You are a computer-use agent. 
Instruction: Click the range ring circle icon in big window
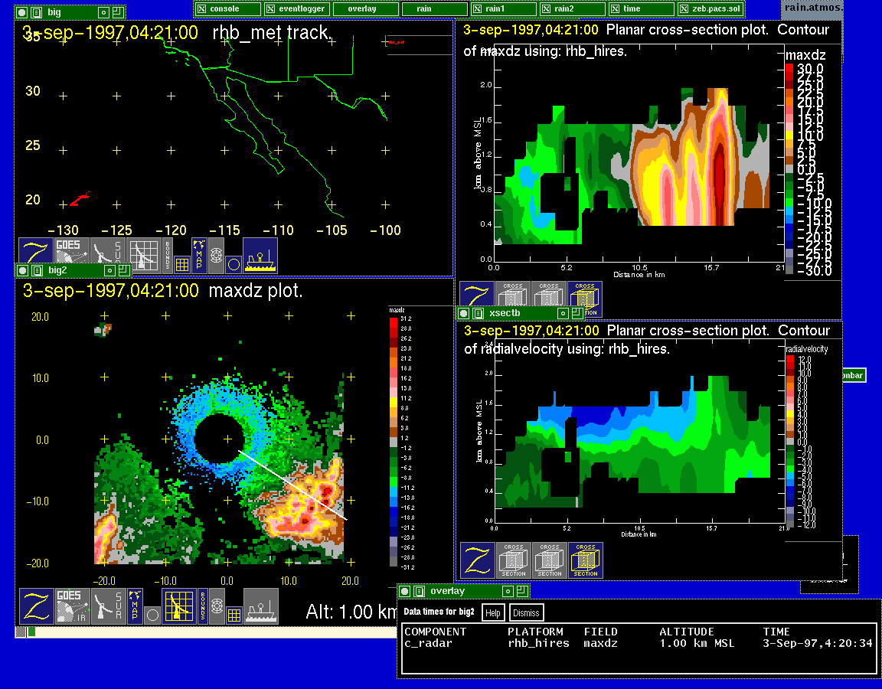click(234, 264)
